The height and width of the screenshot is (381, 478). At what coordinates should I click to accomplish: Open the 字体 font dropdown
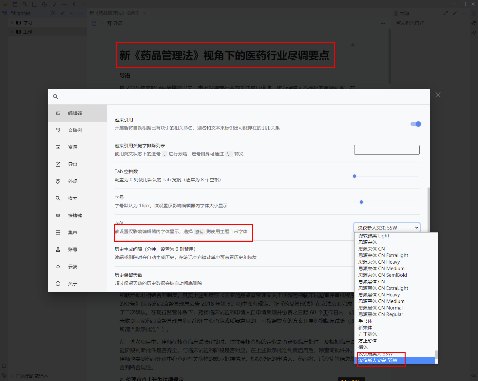click(387, 228)
